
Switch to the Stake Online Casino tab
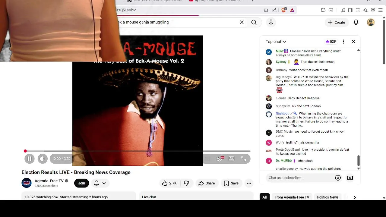tap(155, 1)
